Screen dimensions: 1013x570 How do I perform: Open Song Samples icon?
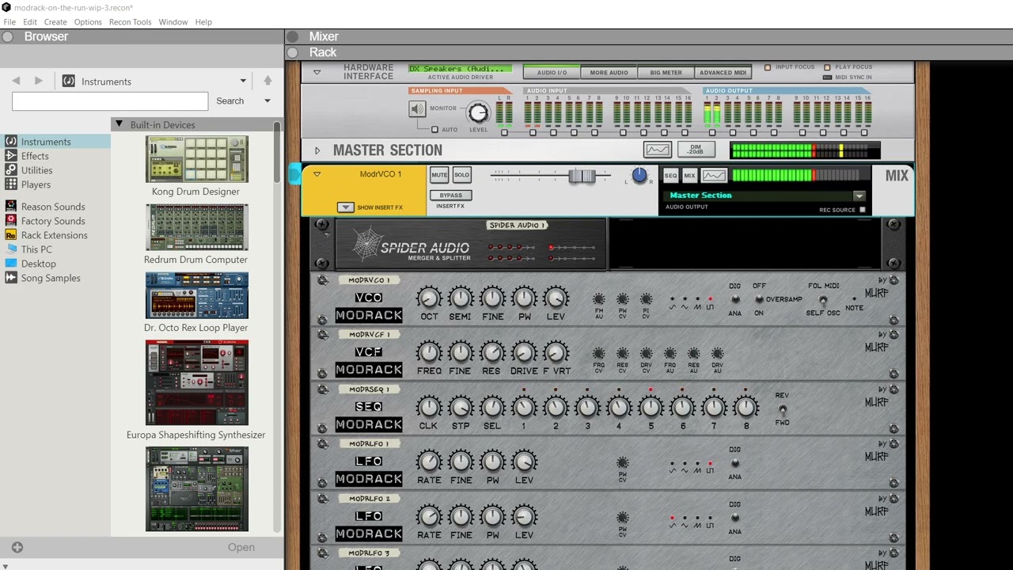(x=11, y=278)
